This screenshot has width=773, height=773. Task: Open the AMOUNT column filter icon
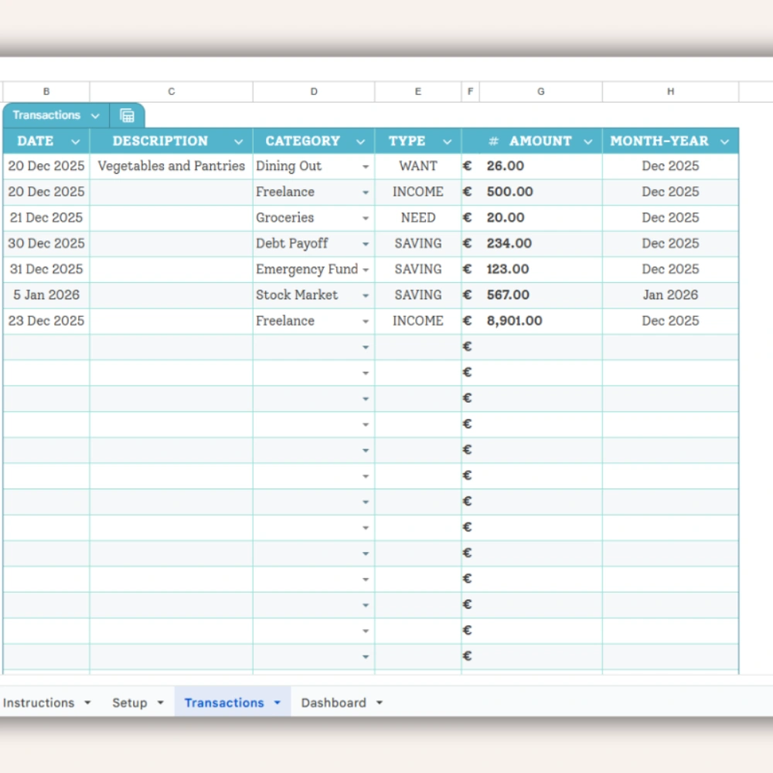click(588, 141)
